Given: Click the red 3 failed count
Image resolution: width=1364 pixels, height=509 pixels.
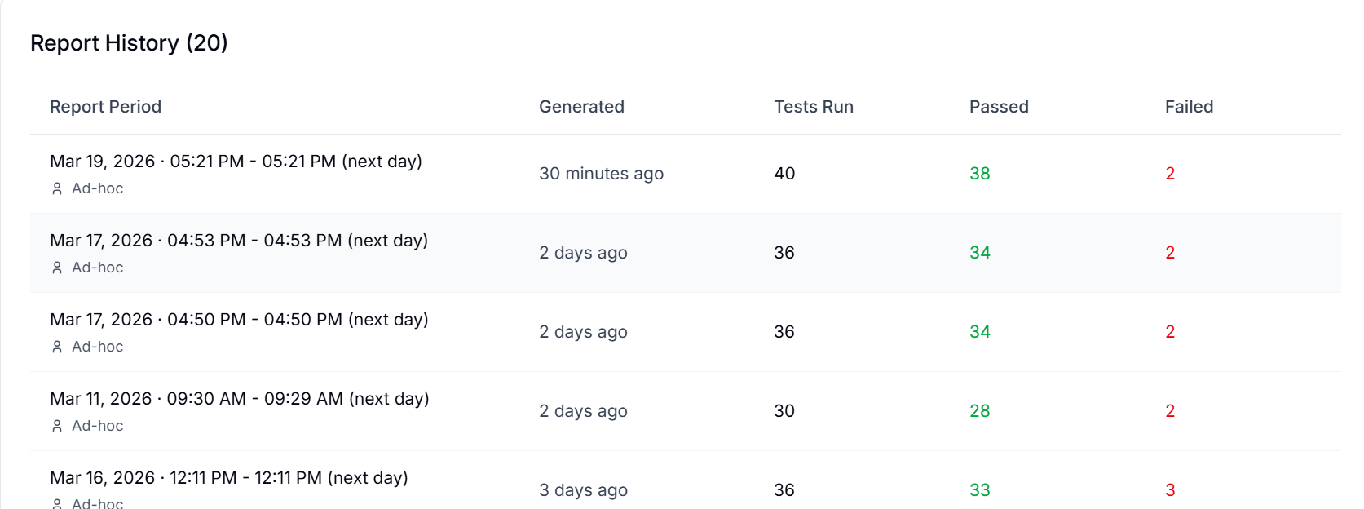Looking at the screenshot, I should (x=1169, y=490).
